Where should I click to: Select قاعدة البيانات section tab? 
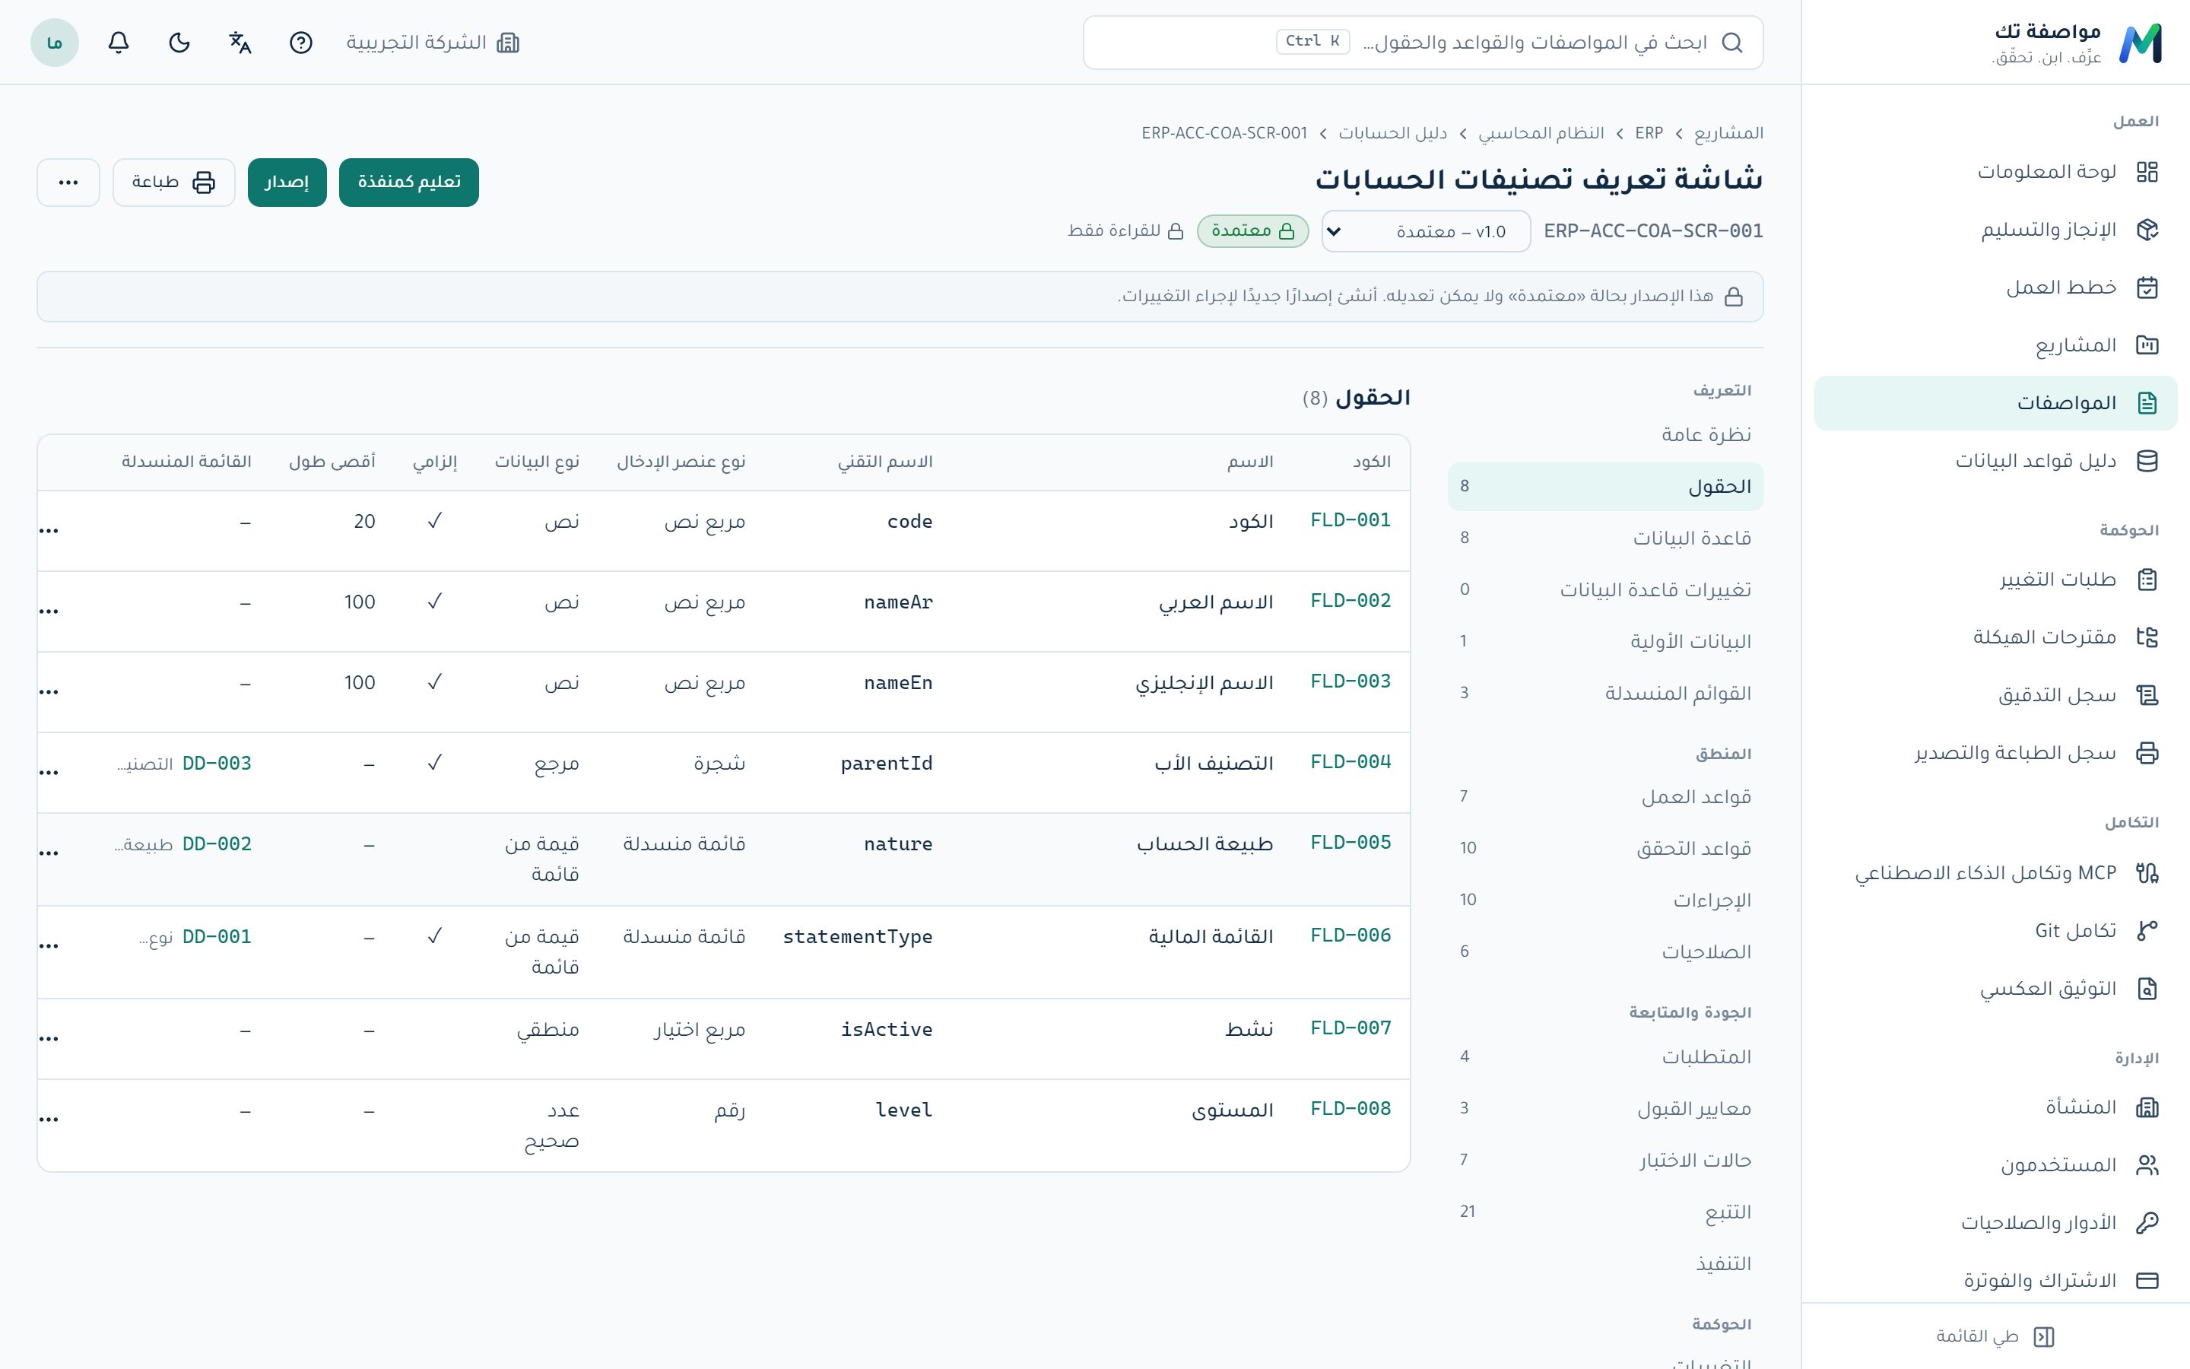1605,538
